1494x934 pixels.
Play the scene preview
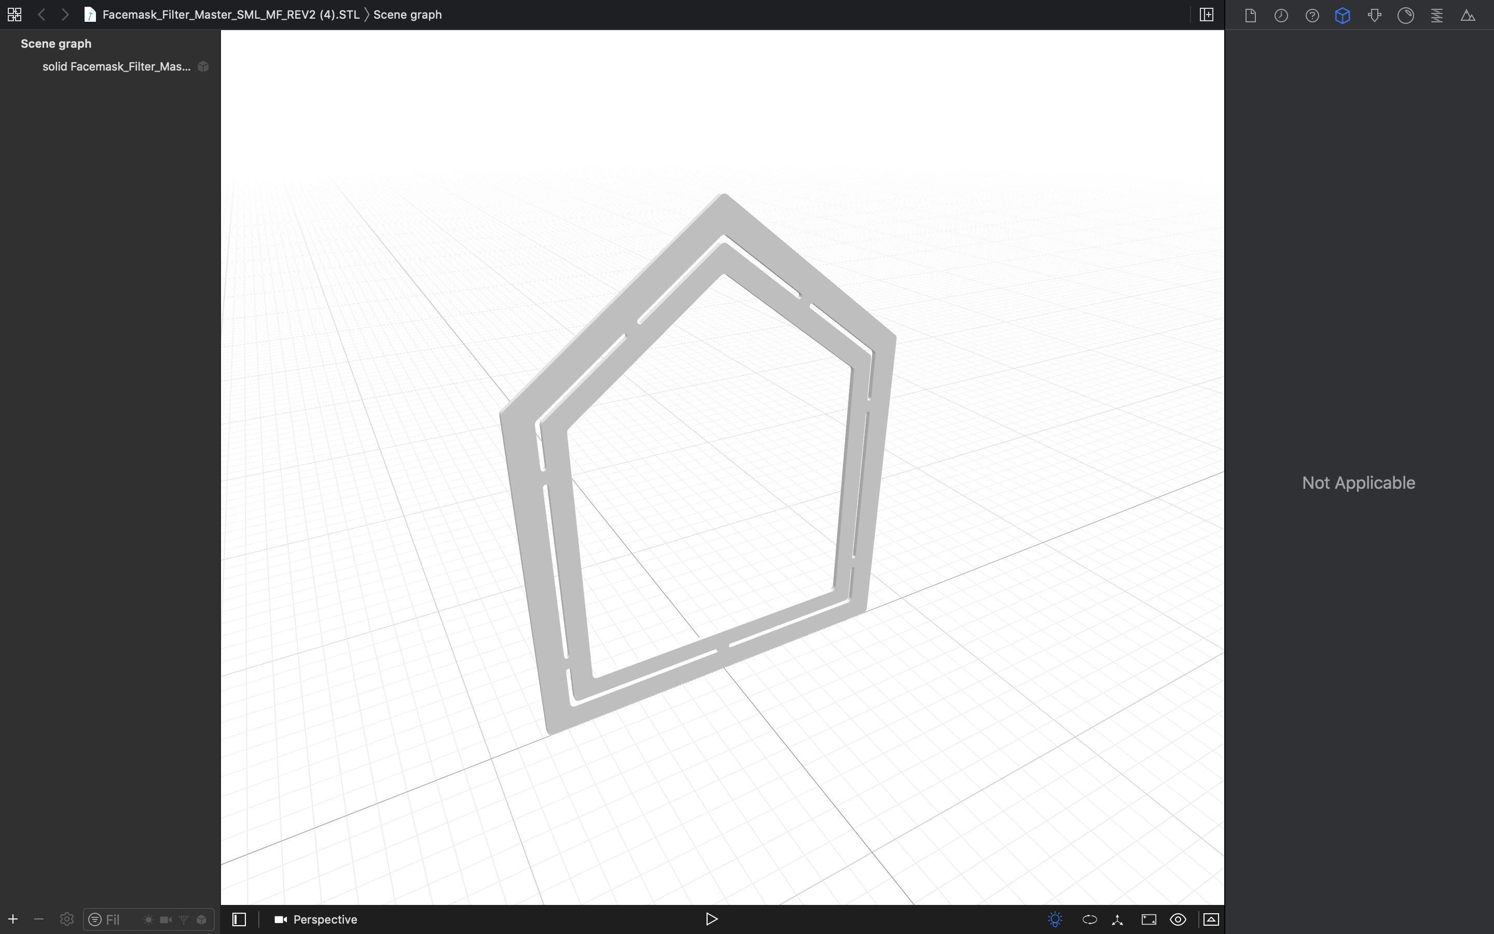(x=711, y=919)
